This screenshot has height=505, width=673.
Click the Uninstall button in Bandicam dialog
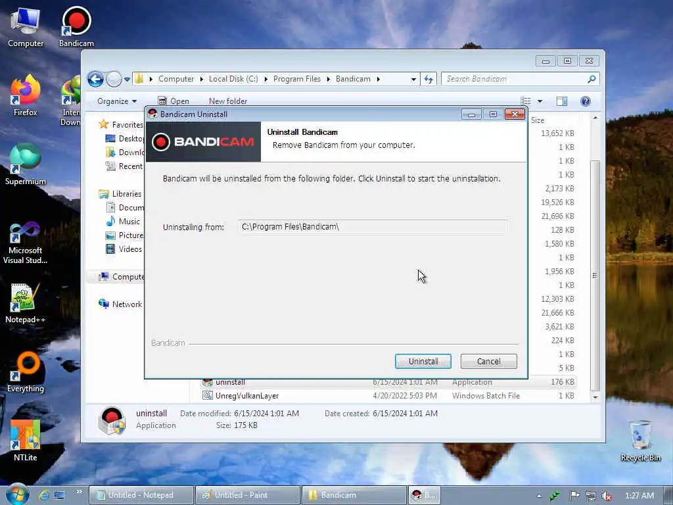(423, 361)
